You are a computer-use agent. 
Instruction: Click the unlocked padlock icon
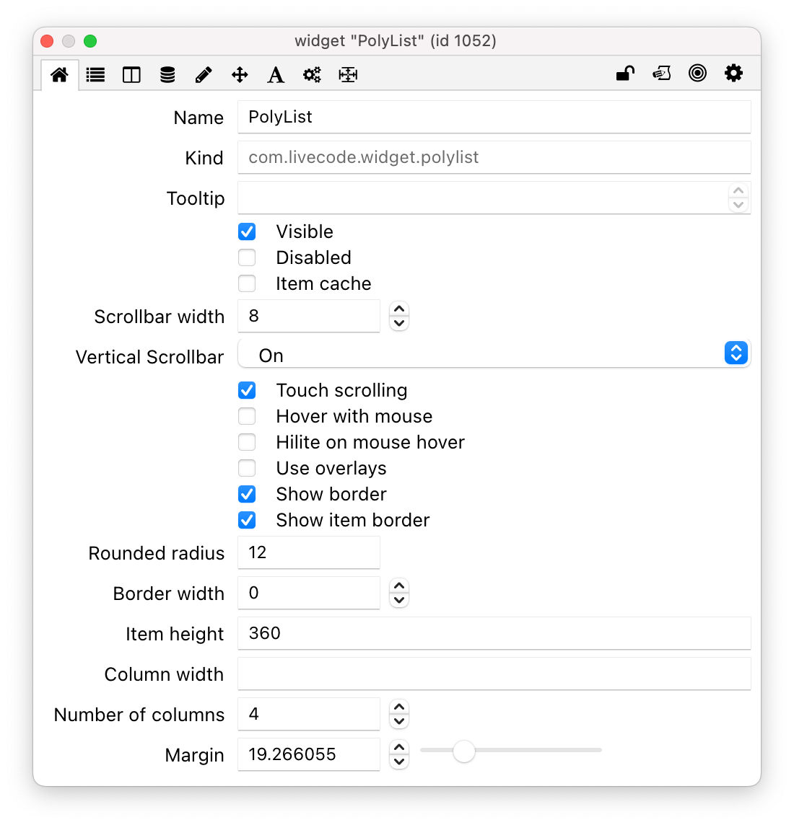pos(625,73)
